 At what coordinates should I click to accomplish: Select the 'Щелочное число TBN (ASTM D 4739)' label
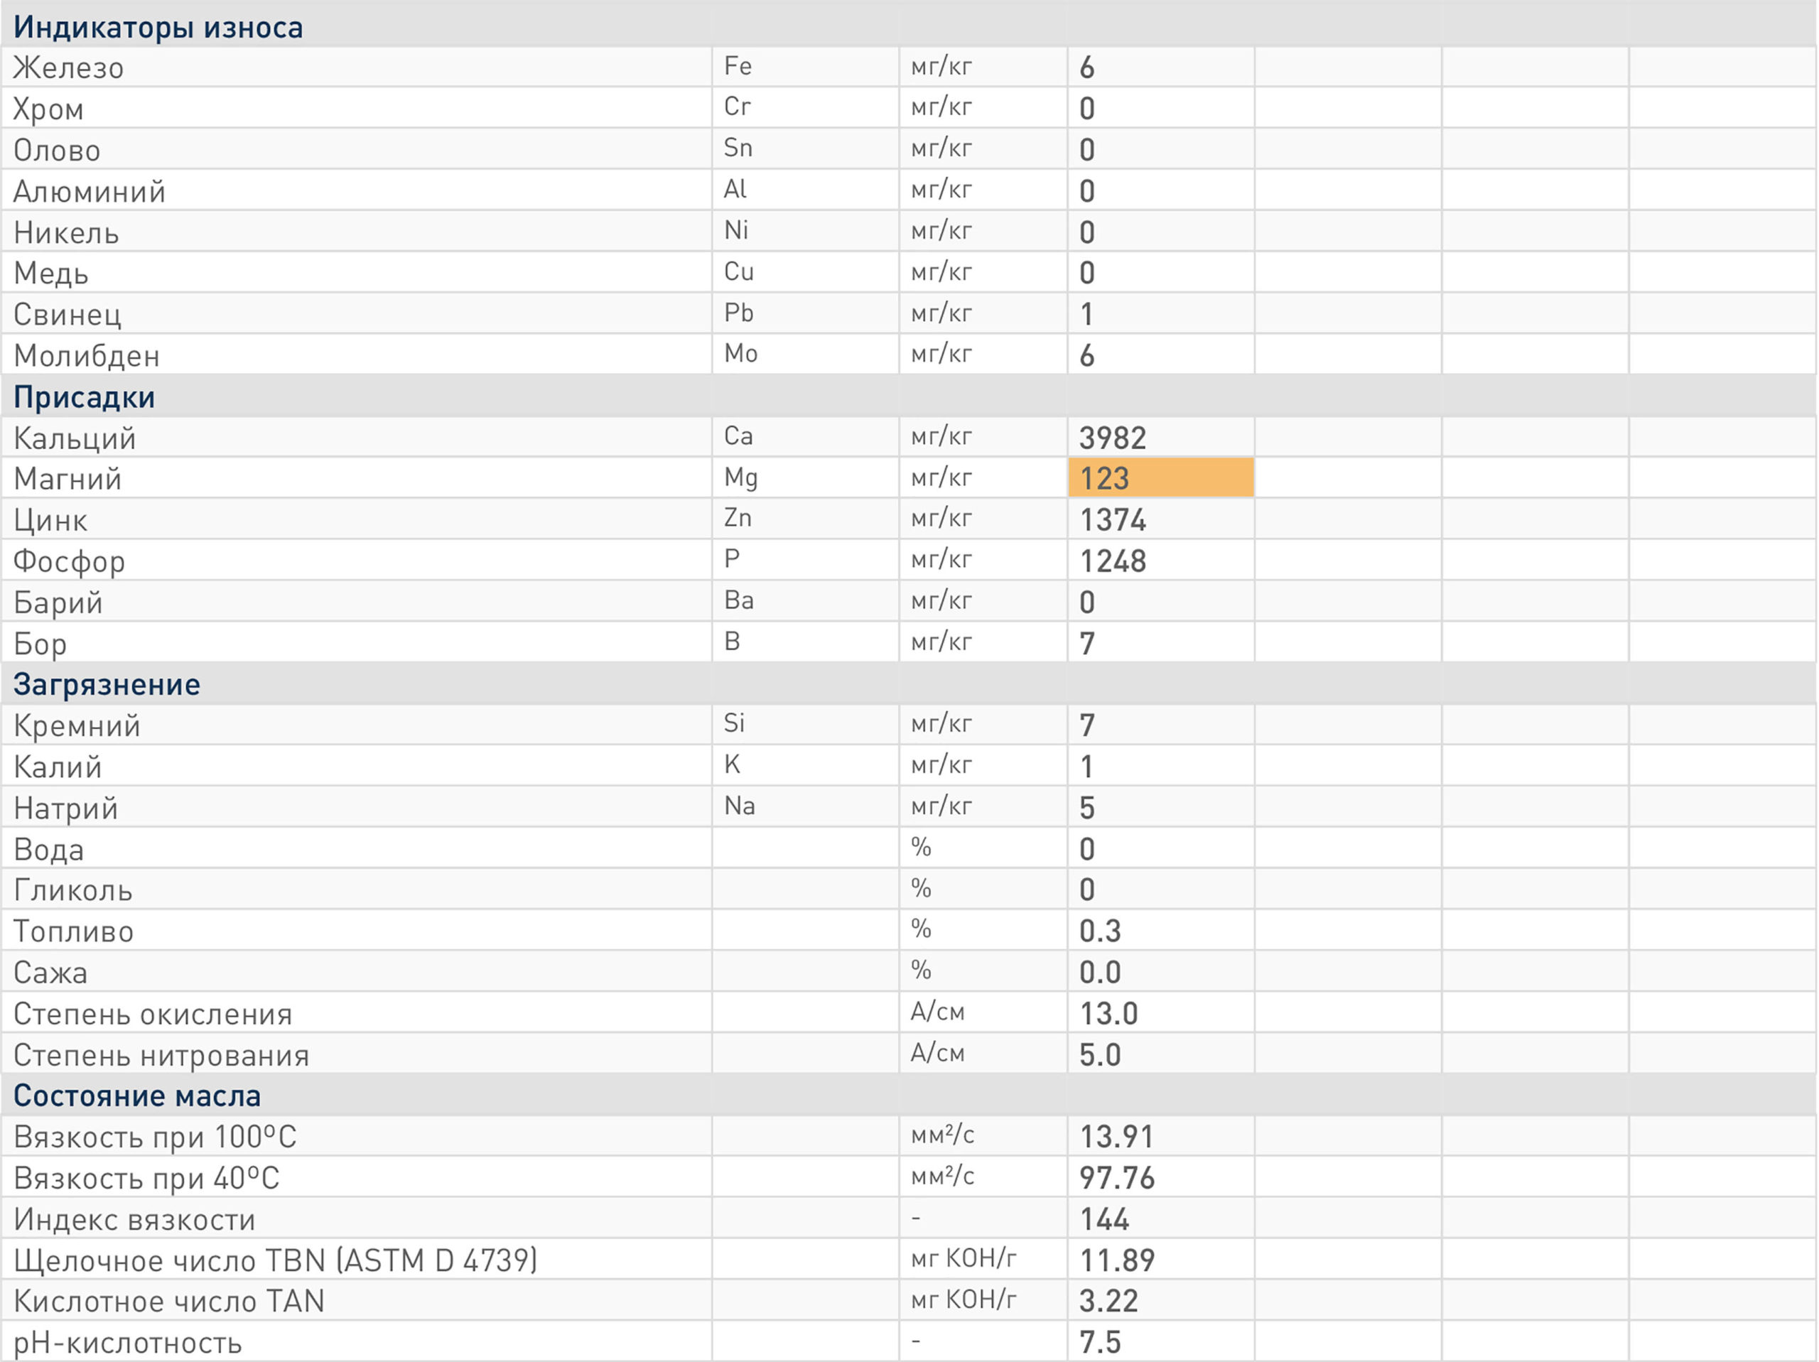coord(276,1260)
